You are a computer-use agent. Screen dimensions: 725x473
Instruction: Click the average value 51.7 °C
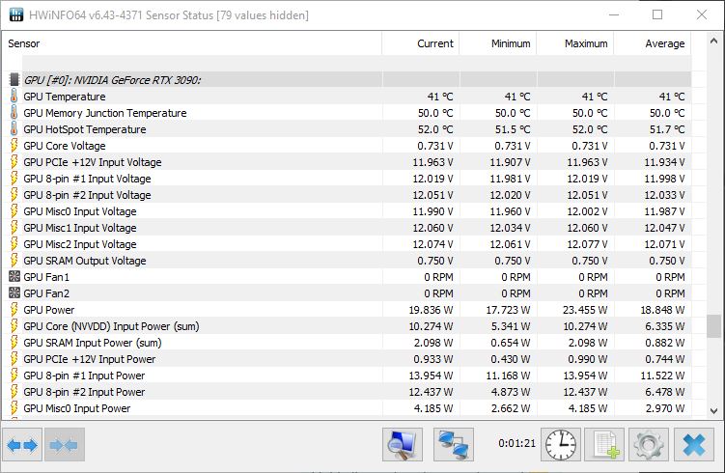[667, 129]
